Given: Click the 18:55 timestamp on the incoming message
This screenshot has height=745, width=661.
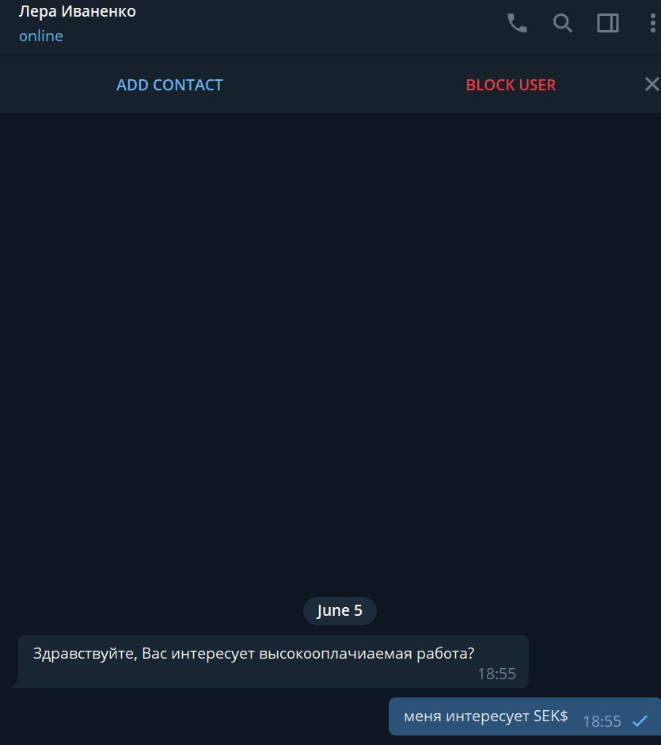Looking at the screenshot, I should [x=496, y=674].
